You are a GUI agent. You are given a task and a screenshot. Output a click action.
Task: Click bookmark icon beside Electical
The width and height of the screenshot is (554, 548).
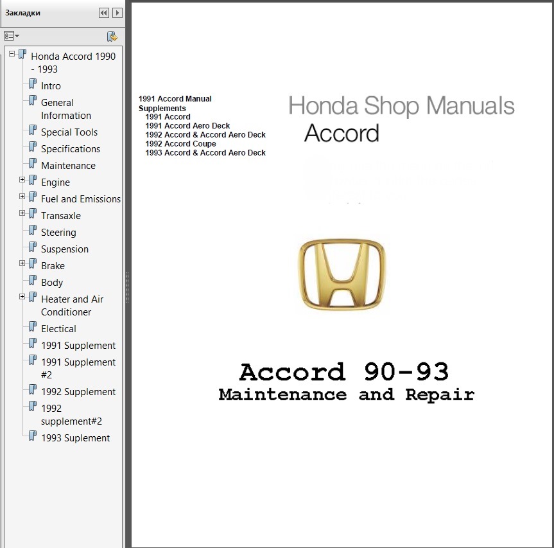pos(33,326)
